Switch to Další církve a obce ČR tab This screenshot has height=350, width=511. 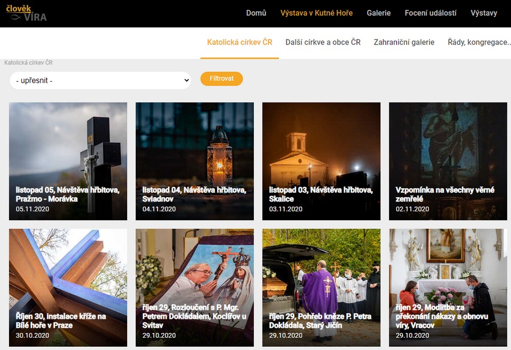coord(323,42)
